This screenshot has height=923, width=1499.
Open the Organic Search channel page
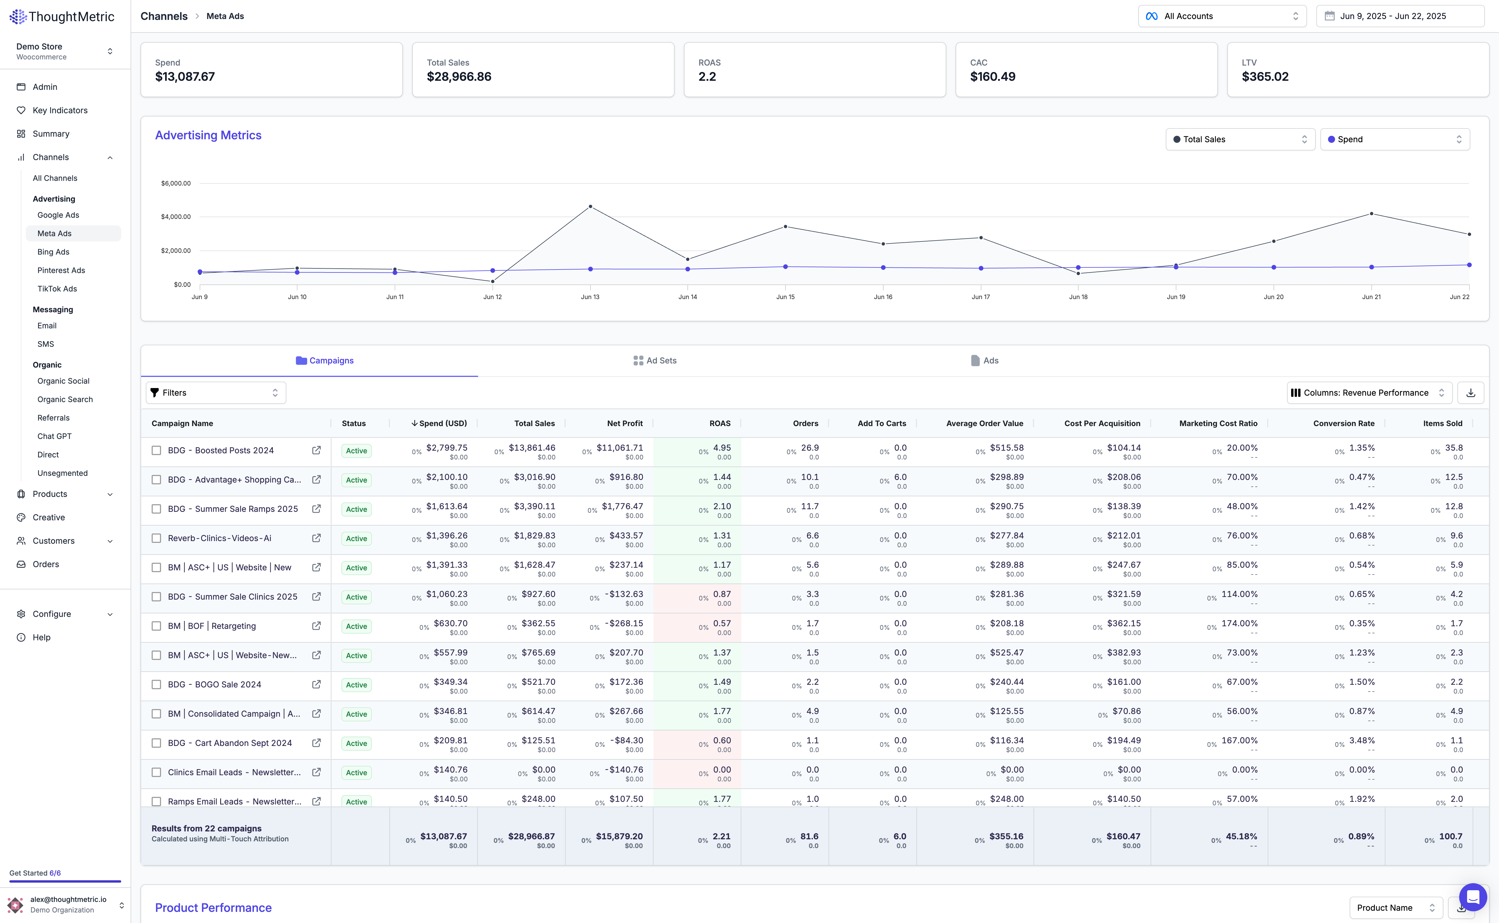(x=65, y=399)
